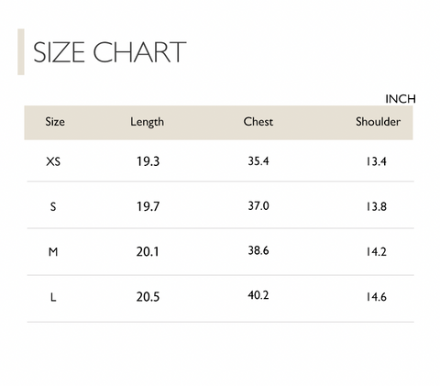Click the S length value 19.7

point(148,206)
